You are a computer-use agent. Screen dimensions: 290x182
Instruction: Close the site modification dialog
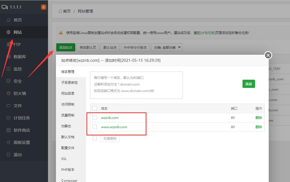268,55
